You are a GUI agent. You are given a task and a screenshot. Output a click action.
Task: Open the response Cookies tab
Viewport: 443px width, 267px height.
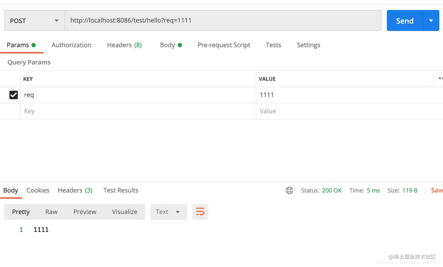38,190
